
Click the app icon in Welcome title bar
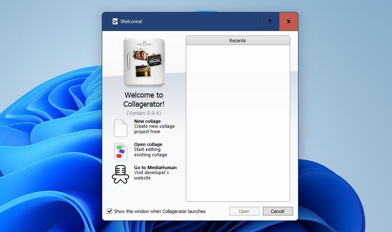click(x=115, y=22)
